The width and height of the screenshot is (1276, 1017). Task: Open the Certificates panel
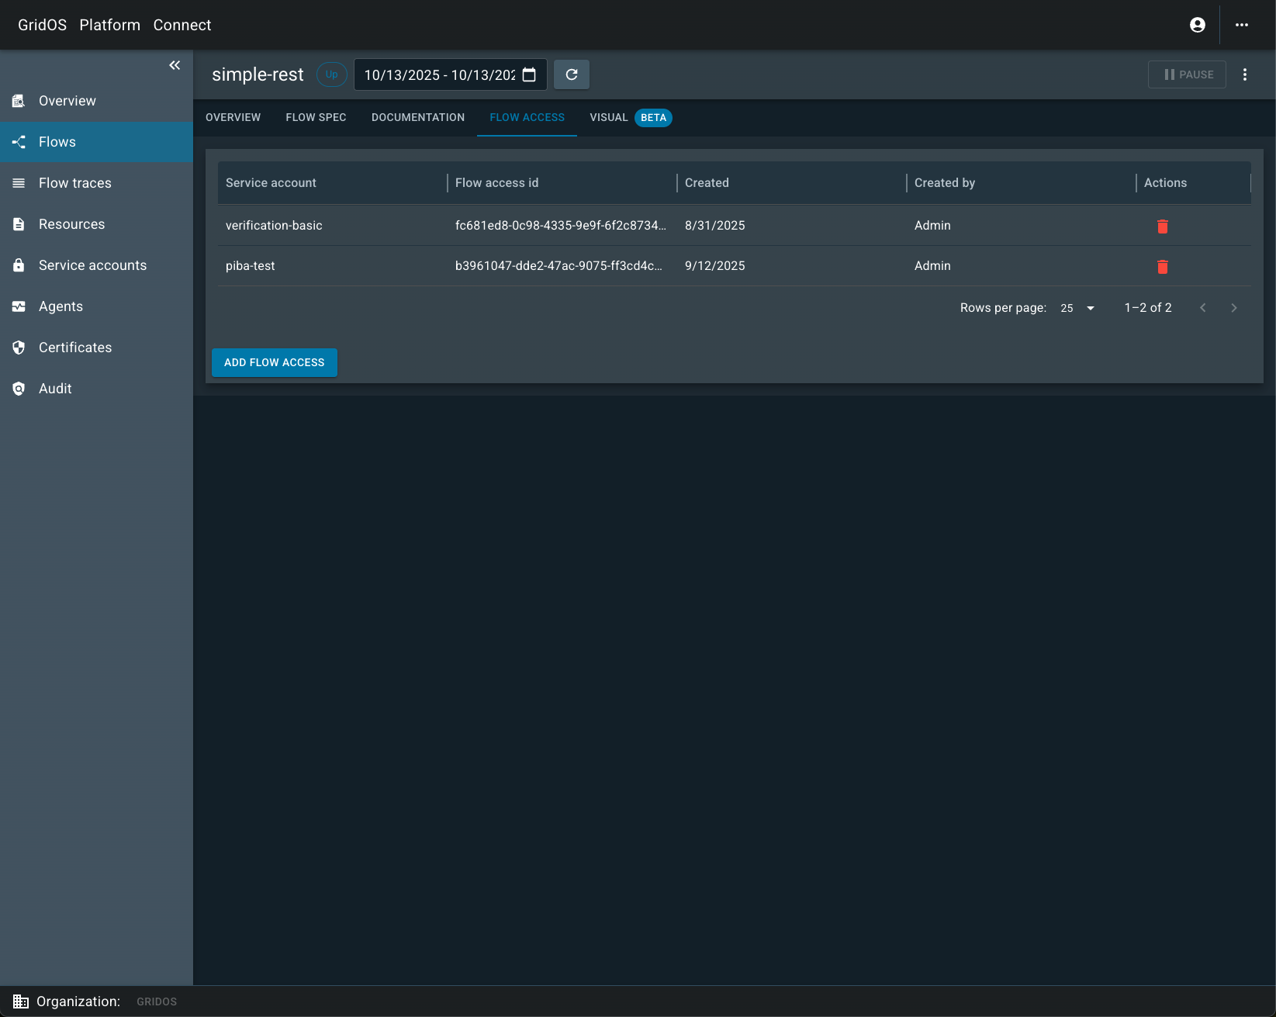[74, 347]
